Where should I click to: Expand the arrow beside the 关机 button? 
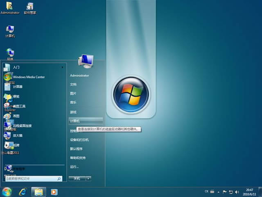88,179
